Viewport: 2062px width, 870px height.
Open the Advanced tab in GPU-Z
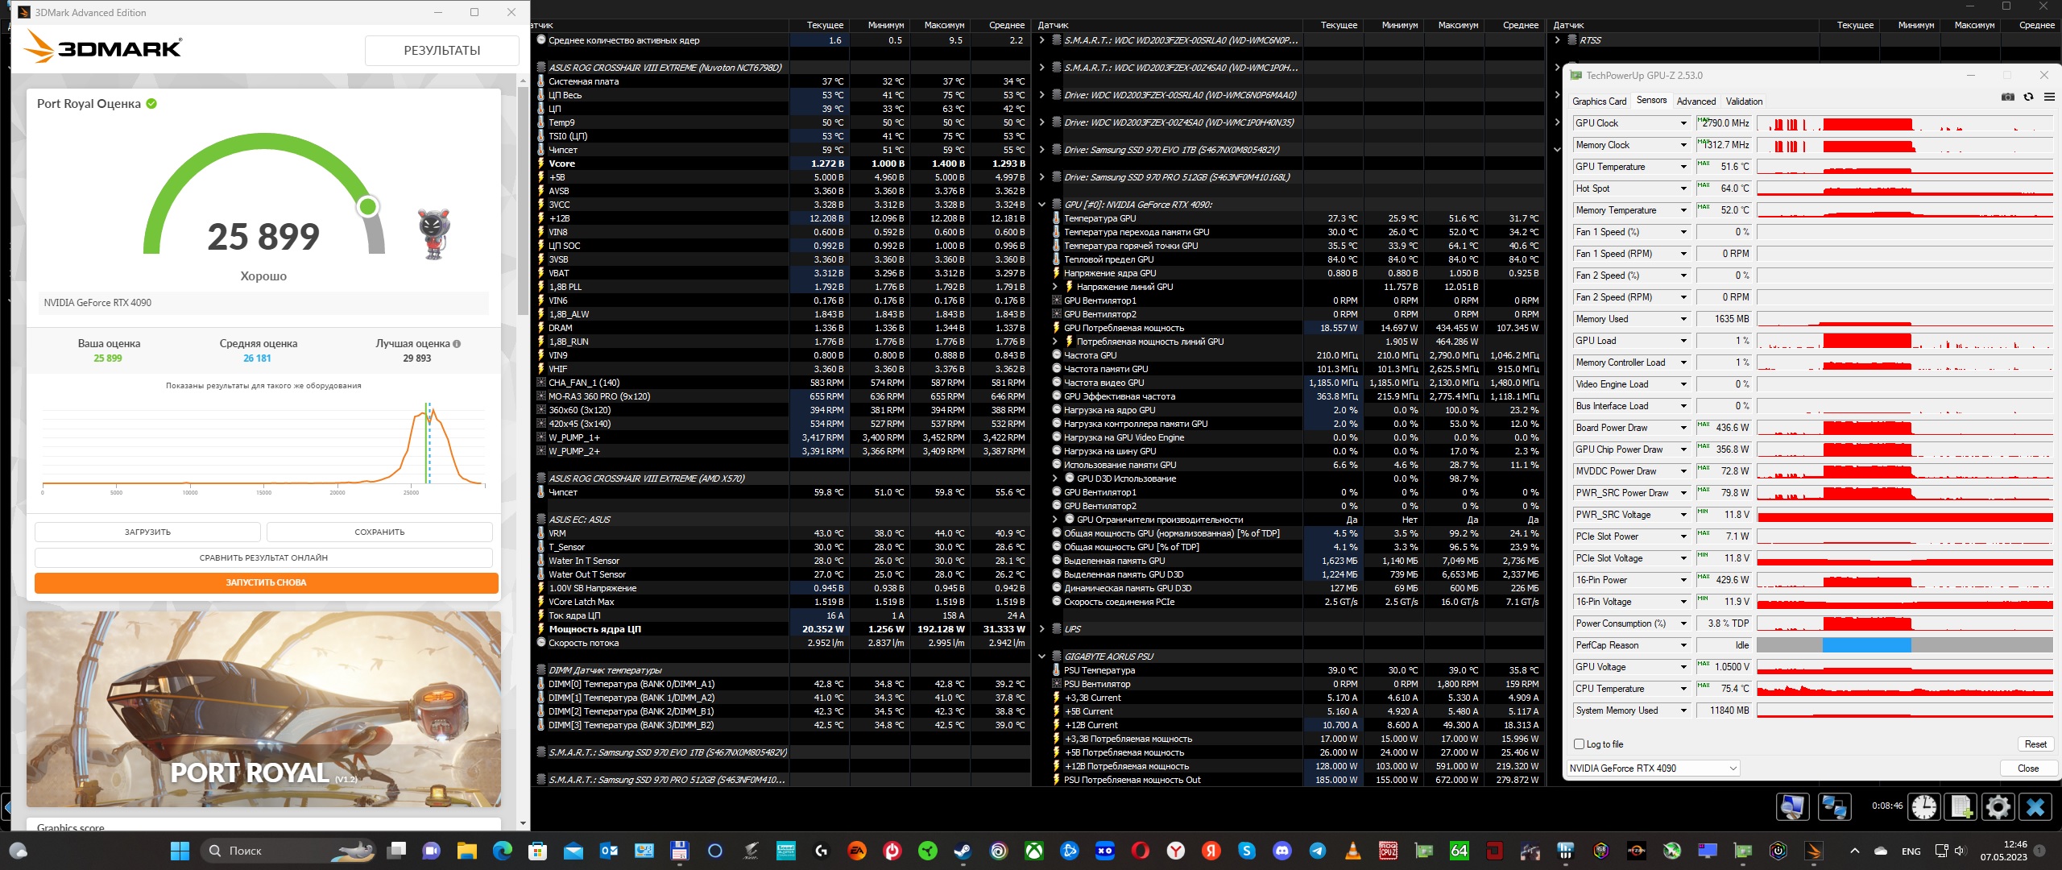1696,101
